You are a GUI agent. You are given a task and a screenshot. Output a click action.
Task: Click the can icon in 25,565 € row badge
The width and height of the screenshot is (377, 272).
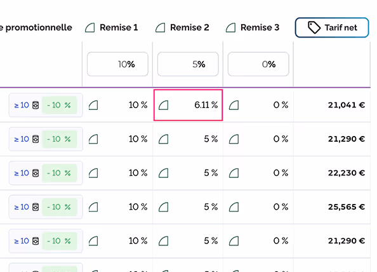[x=36, y=207]
